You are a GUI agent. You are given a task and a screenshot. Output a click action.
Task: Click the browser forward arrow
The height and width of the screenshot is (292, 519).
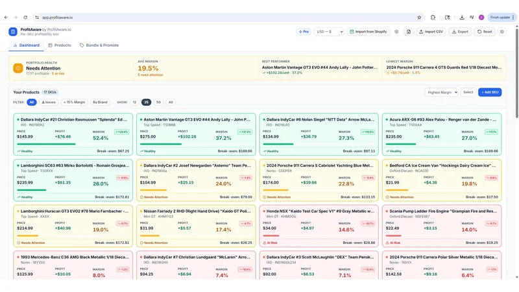click(x=16, y=18)
